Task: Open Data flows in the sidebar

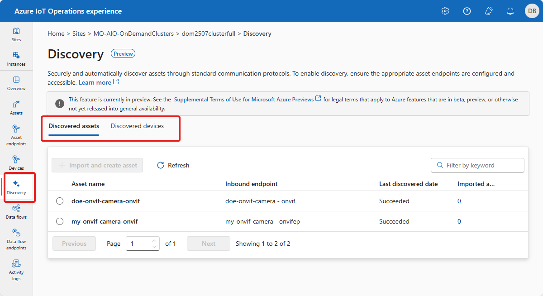Action: coord(16,212)
